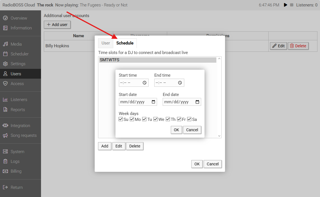Screen dimensions: 320x197
Task: Click the Delete button for Billy Hopkins
Action: (x=298, y=46)
